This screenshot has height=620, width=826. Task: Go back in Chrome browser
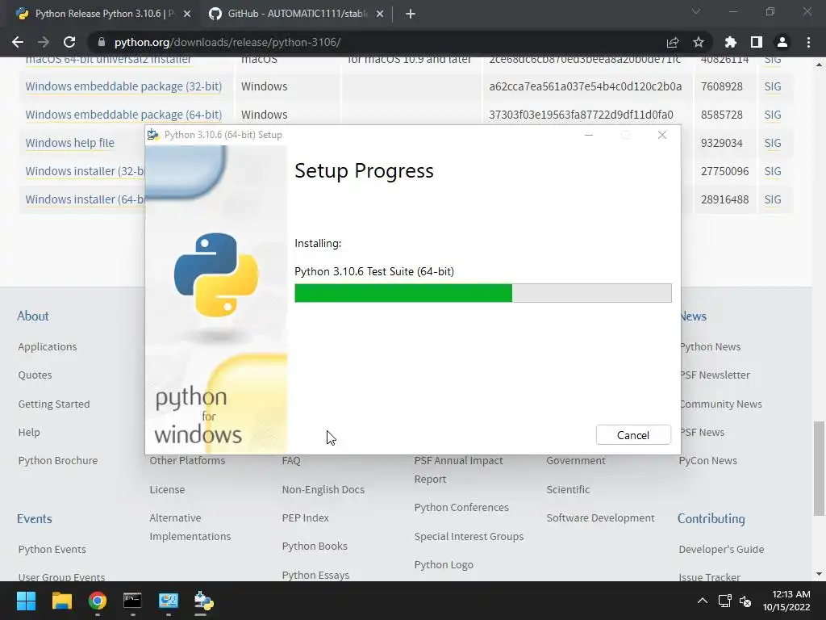click(18, 42)
